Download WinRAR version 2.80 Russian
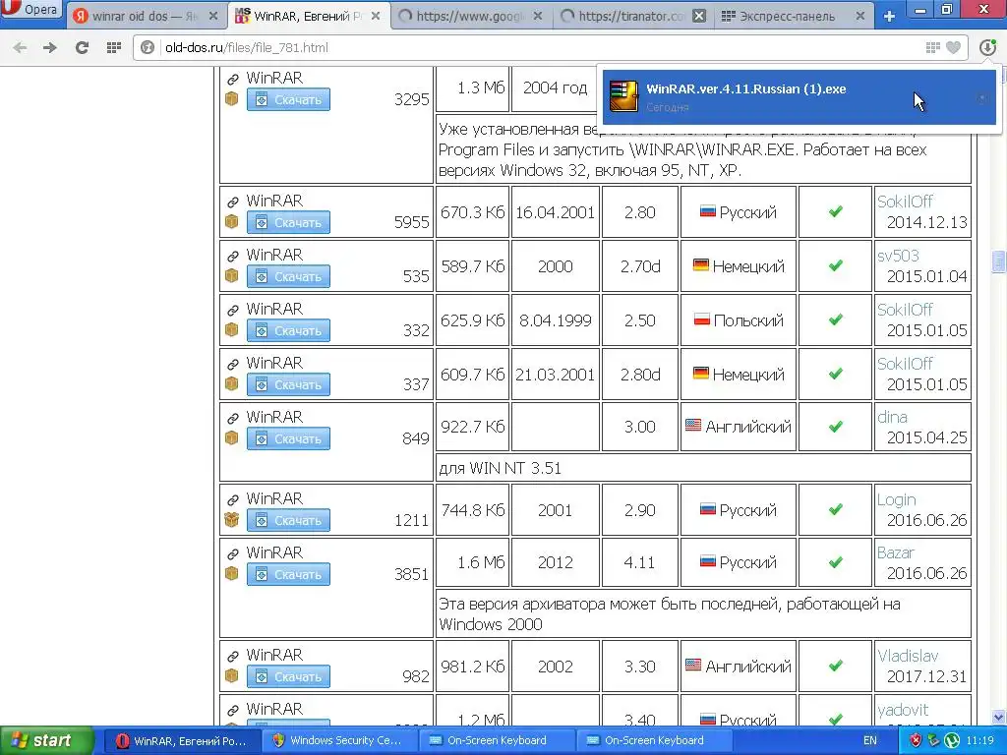This screenshot has width=1007, height=755. pos(288,223)
